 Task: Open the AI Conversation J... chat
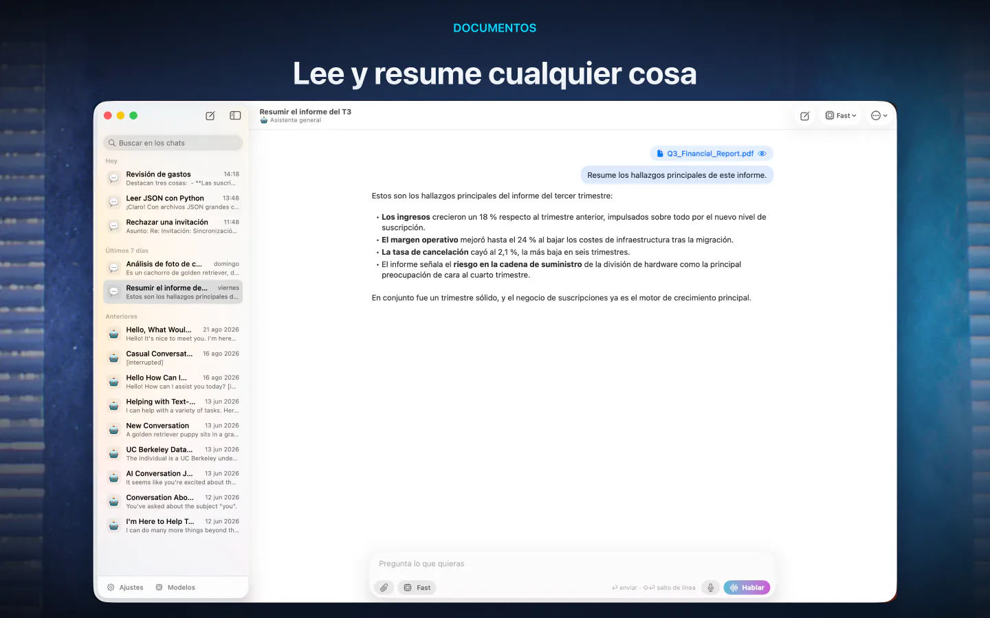click(173, 478)
